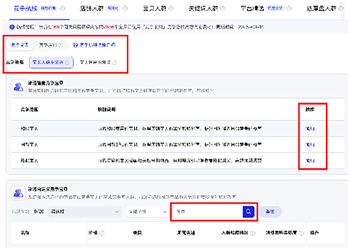Select the gray right segment of the toggle
The width and height of the screenshot is (350, 249).
click(x=50, y=45)
